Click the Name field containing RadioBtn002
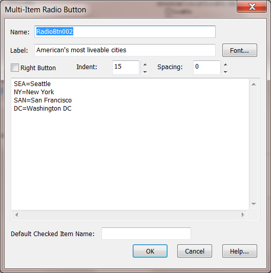The height and width of the screenshot is (273, 271). [x=125, y=32]
